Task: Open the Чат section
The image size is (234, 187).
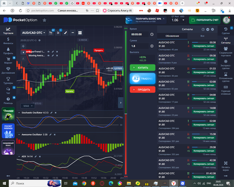Action: (x=8, y=91)
